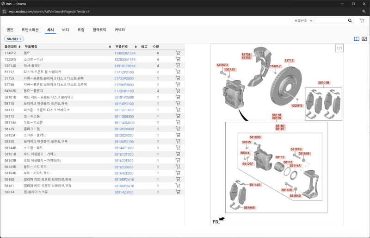The width and height of the screenshot is (370, 238).
Task: Add 58161B guide rod row to cart
Action: pyautogui.click(x=178, y=154)
